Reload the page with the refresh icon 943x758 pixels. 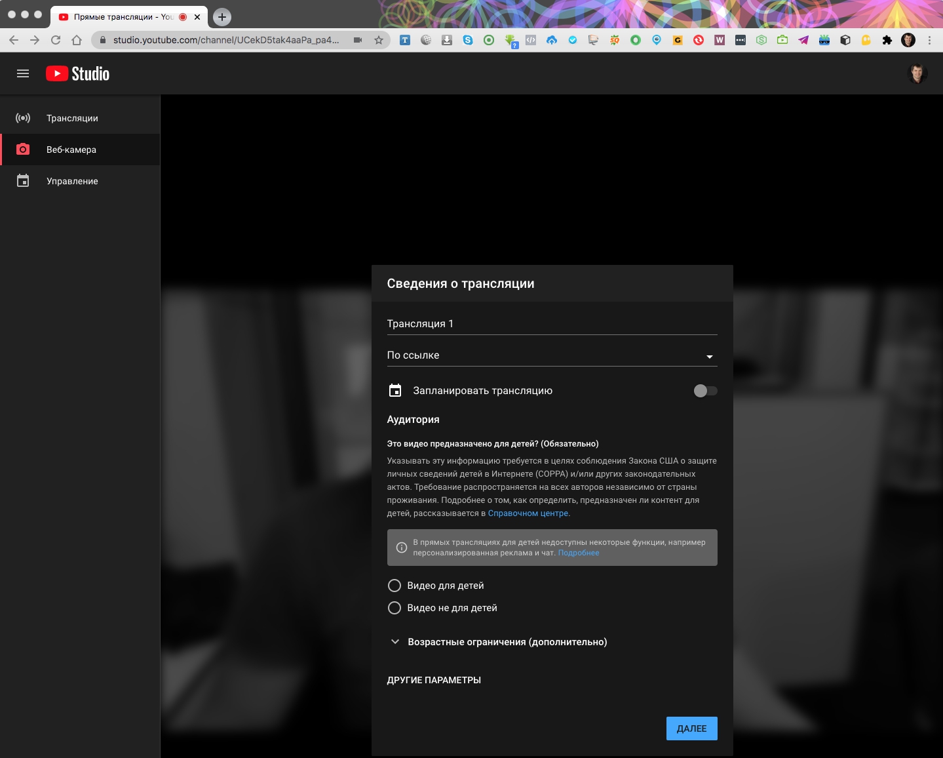pos(56,40)
